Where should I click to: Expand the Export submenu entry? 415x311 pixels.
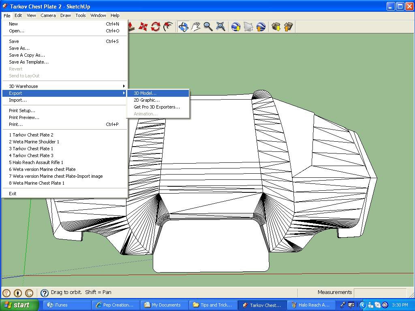point(64,93)
